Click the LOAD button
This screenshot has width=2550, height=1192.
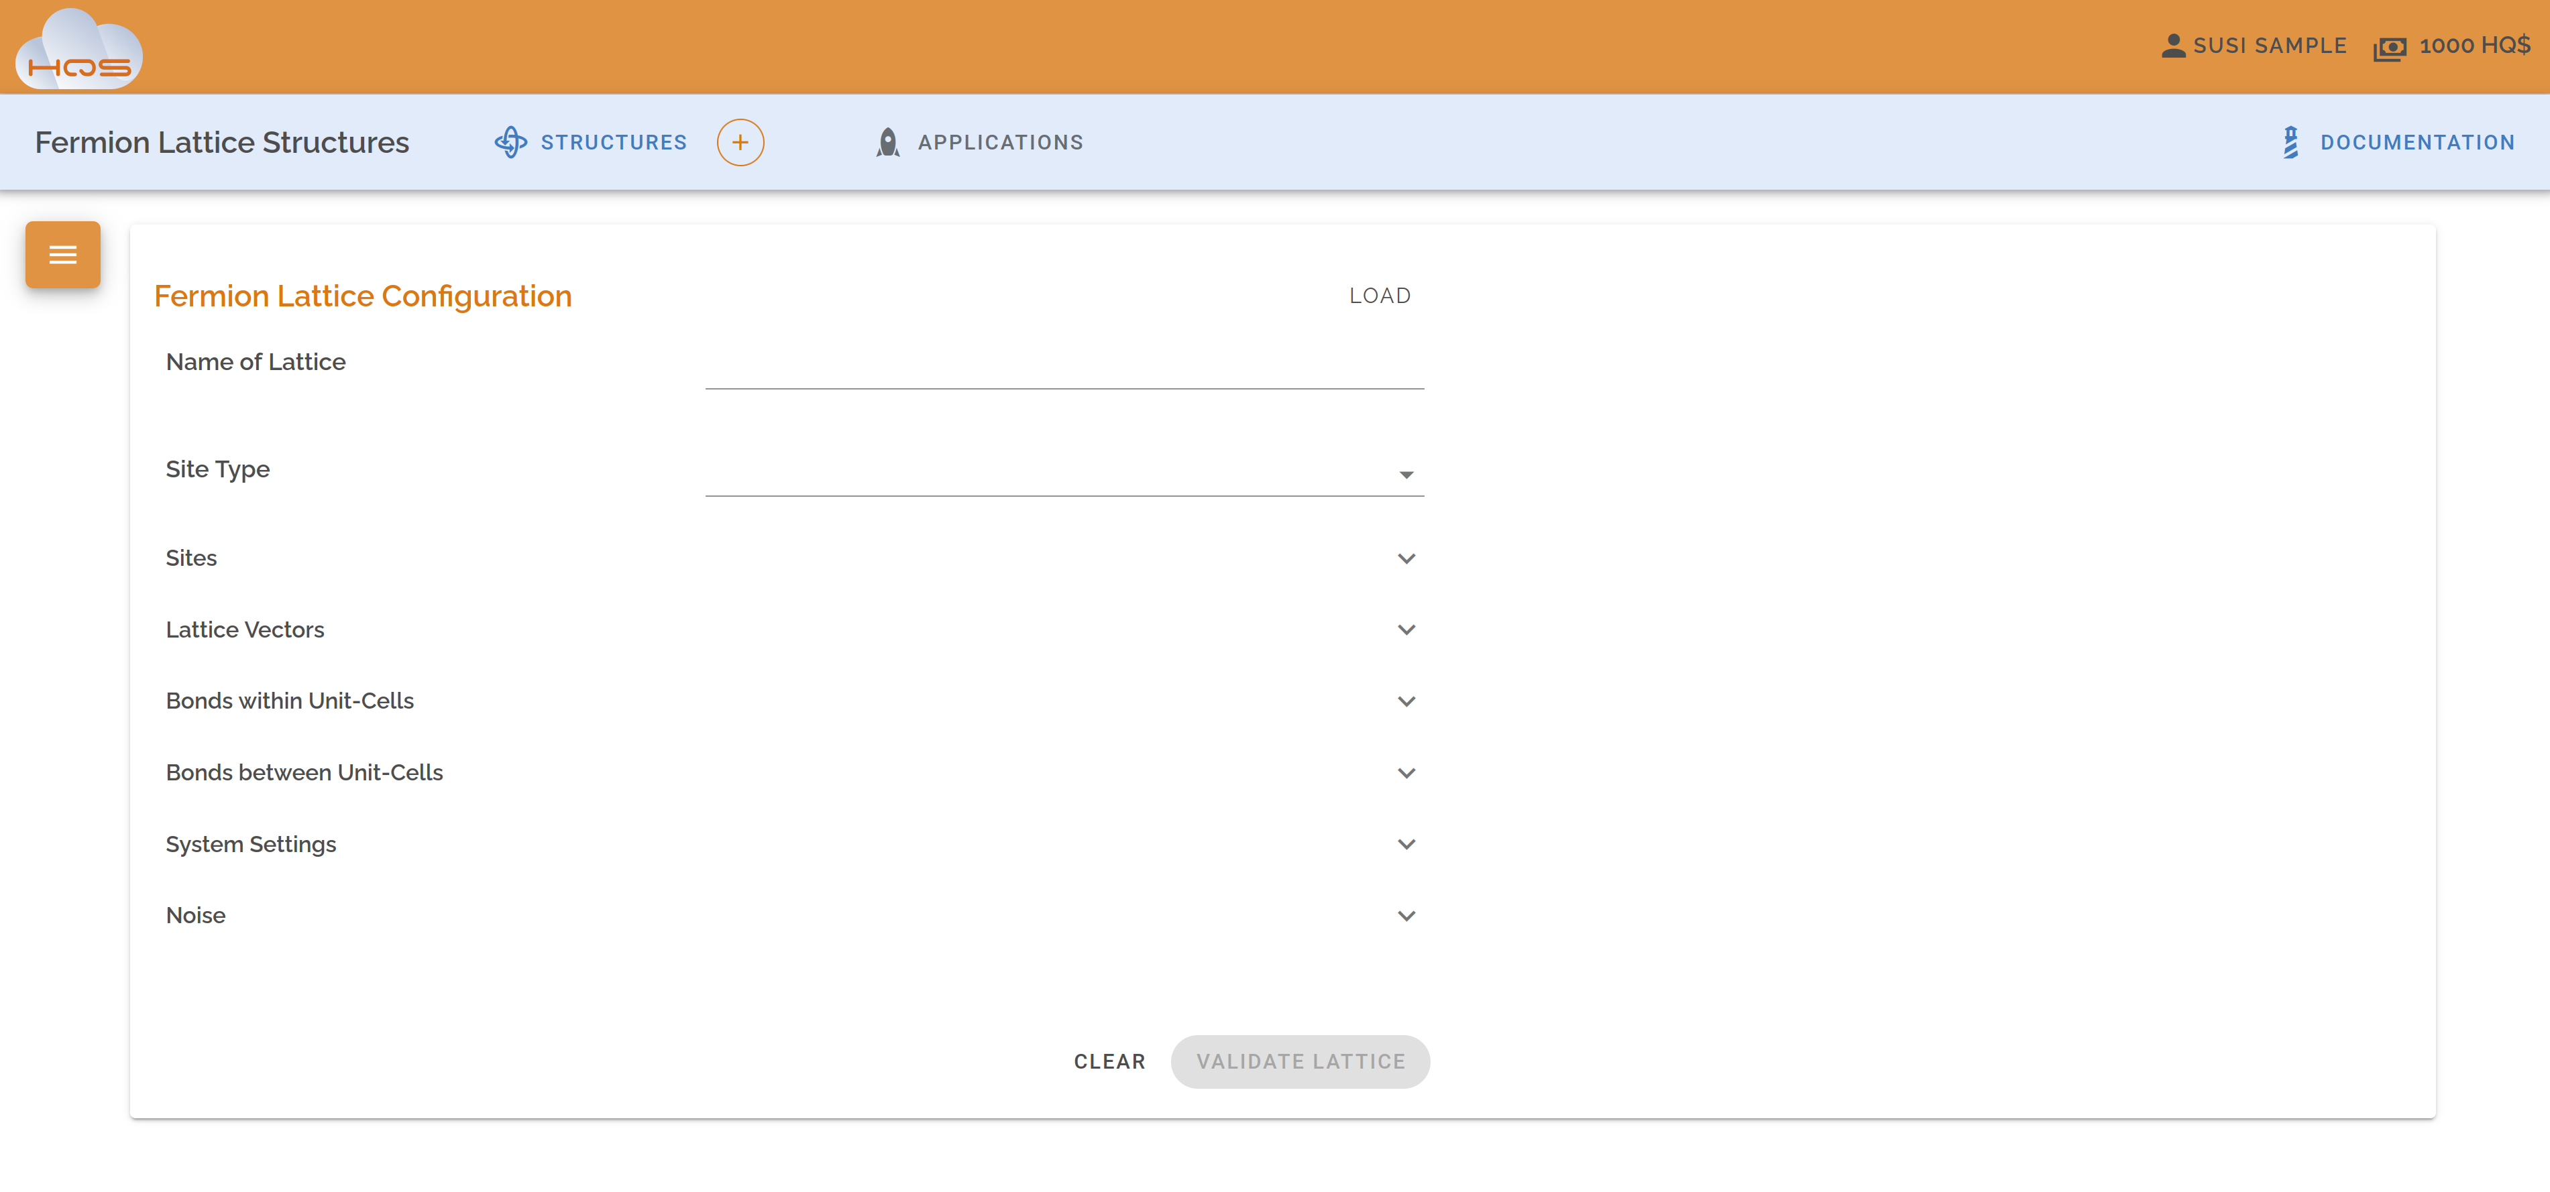tap(1380, 295)
